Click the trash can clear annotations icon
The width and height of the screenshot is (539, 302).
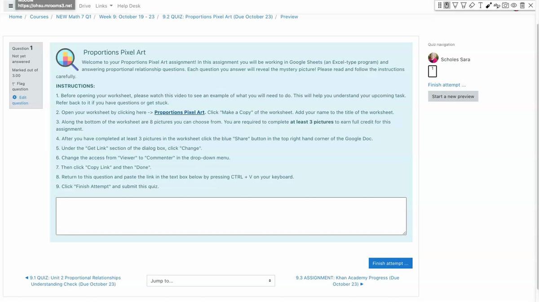[x=522, y=5]
